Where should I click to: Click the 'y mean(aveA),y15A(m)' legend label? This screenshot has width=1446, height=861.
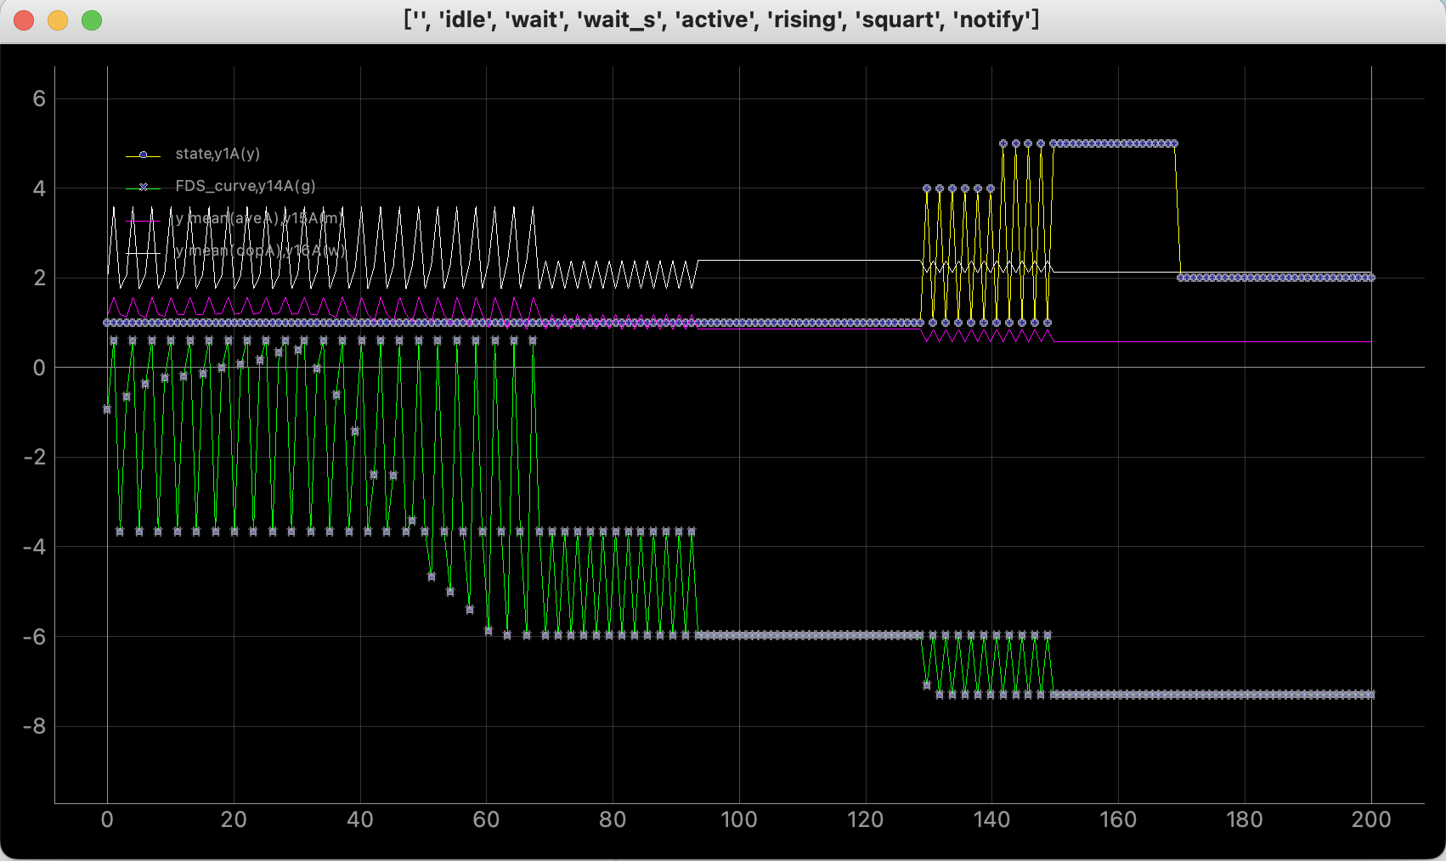[x=258, y=218]
